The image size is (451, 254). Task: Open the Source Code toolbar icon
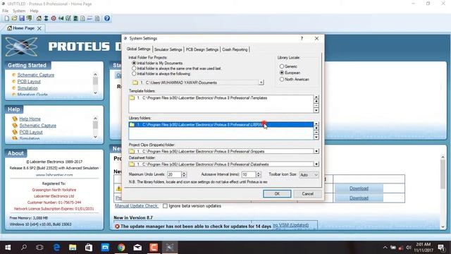coord(90,18)
